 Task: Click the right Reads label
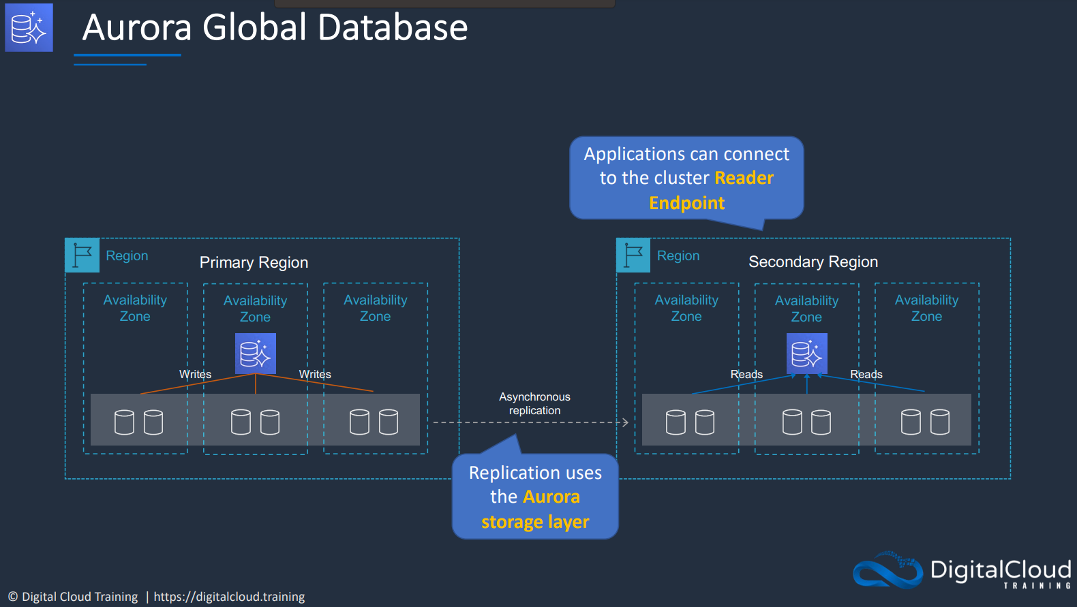coord(866,374)
